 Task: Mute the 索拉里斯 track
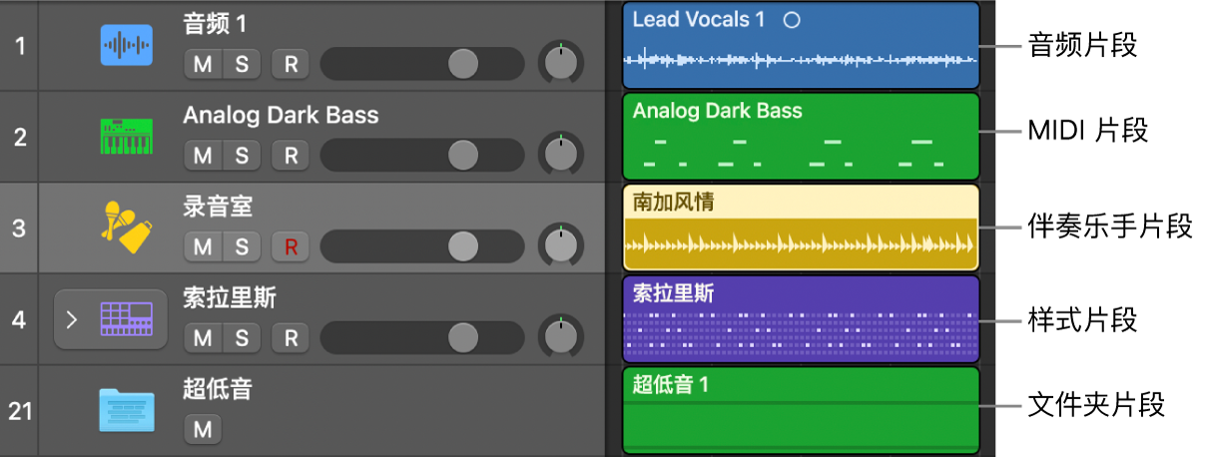203,338
